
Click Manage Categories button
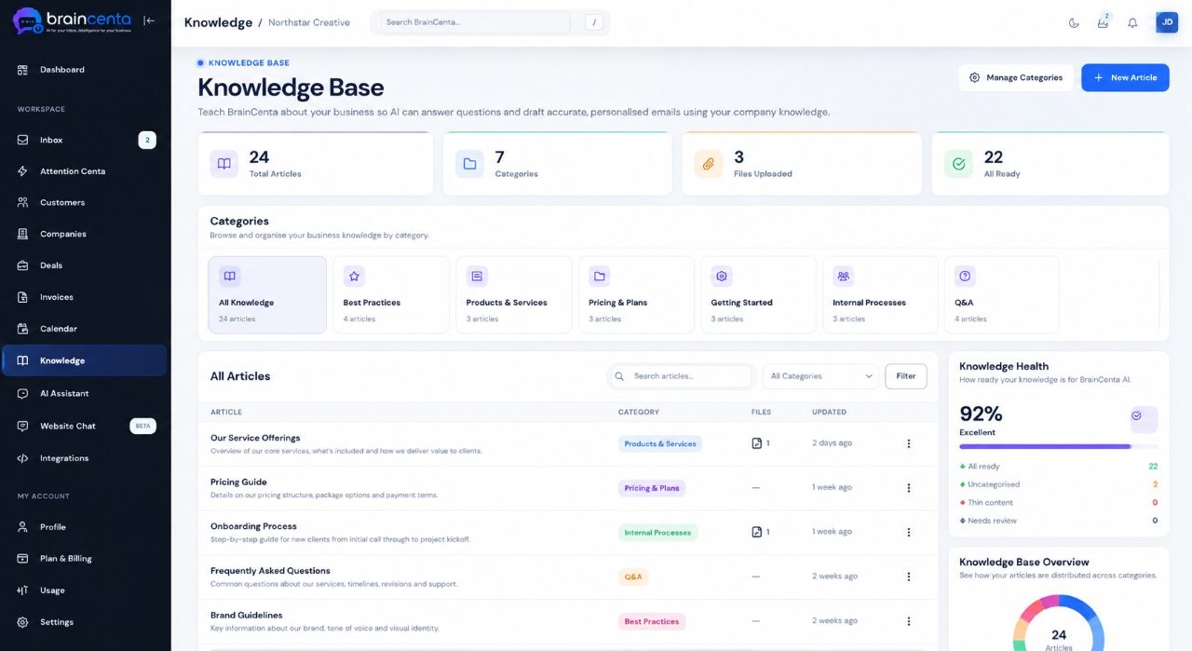coord(1015,77)
